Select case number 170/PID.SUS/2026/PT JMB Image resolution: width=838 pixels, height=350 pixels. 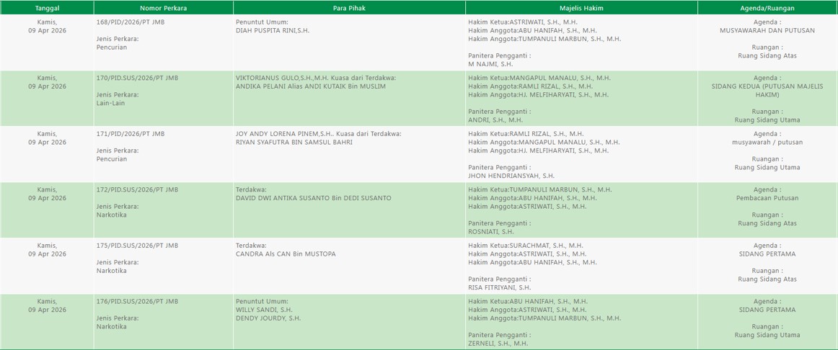point(137,78)
